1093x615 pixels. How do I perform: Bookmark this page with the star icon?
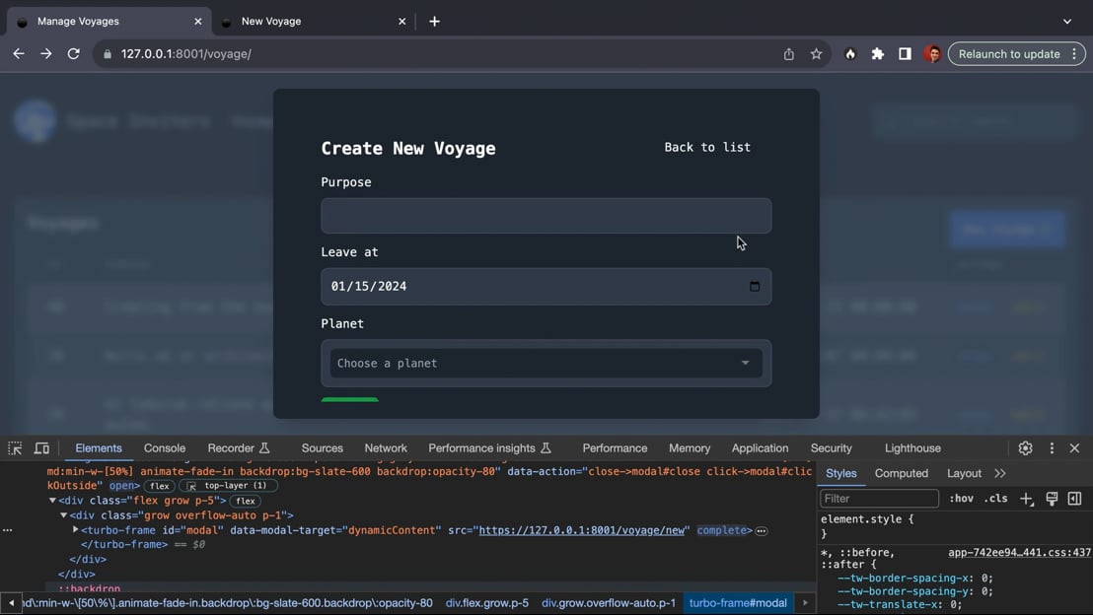tap(816, 54)
